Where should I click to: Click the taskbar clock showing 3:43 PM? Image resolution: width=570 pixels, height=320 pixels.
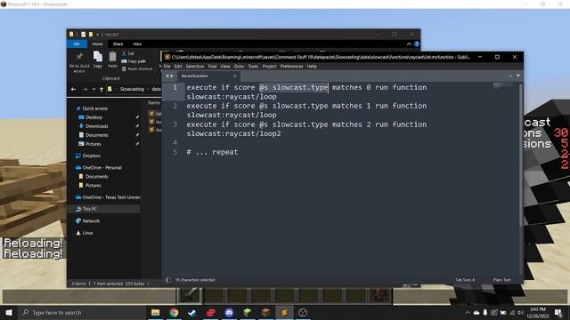click(x=538, y=312)
